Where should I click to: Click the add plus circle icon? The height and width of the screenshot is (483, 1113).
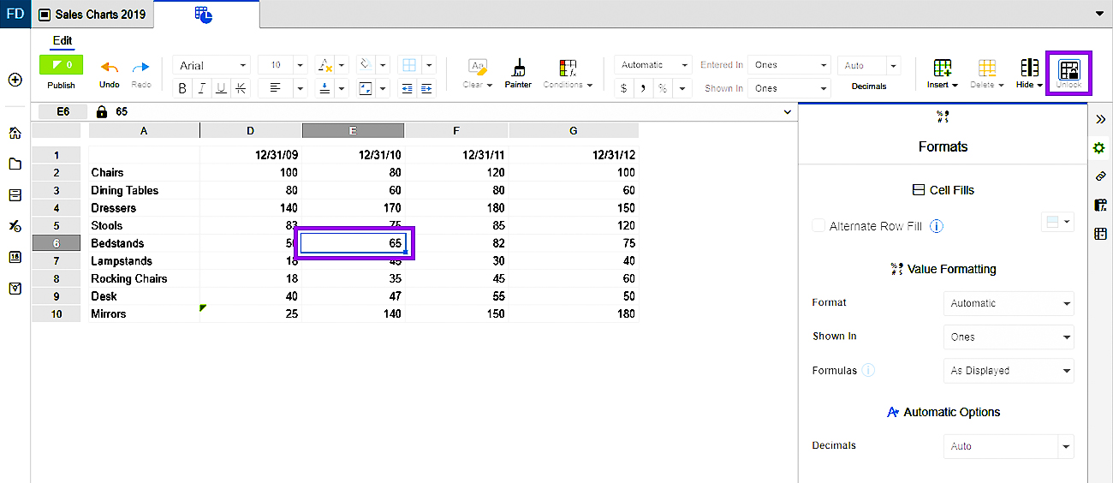pyautogui.click(x=15, y=80)
